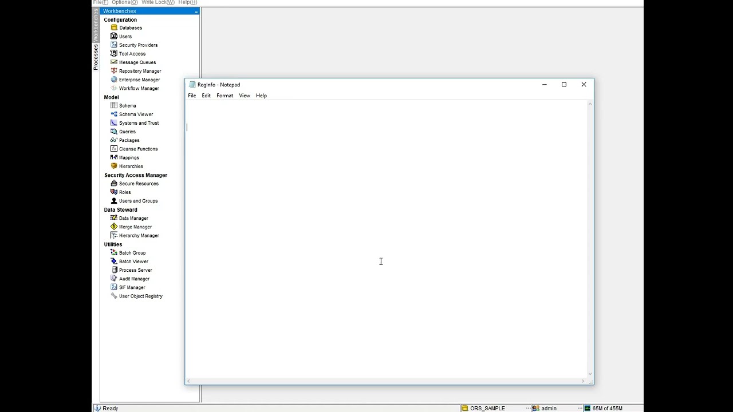The height and width of the screenshot is (412, 733).
Task: Select Users and Groups entry
Action: 138,201
